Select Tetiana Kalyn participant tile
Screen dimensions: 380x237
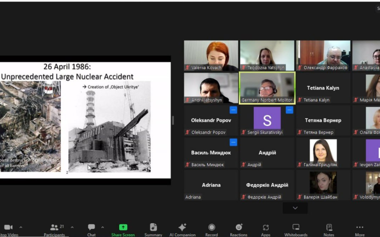coord(323,88)
